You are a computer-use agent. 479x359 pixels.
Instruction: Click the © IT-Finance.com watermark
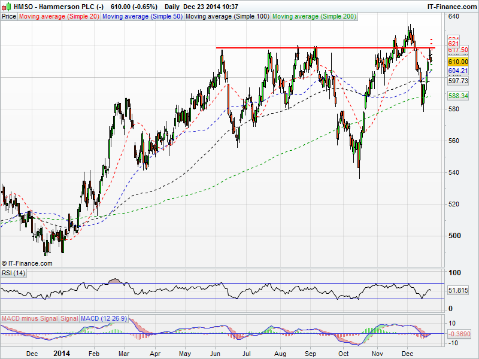coord(27,263)
